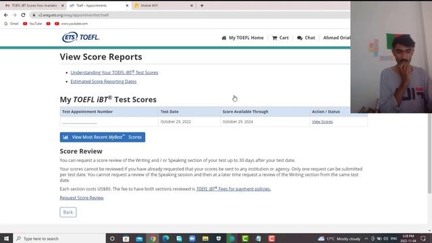The width and height of the screenshot is (432, 243).
Task: Show hidden system tray icons
Action: (366, 239)
